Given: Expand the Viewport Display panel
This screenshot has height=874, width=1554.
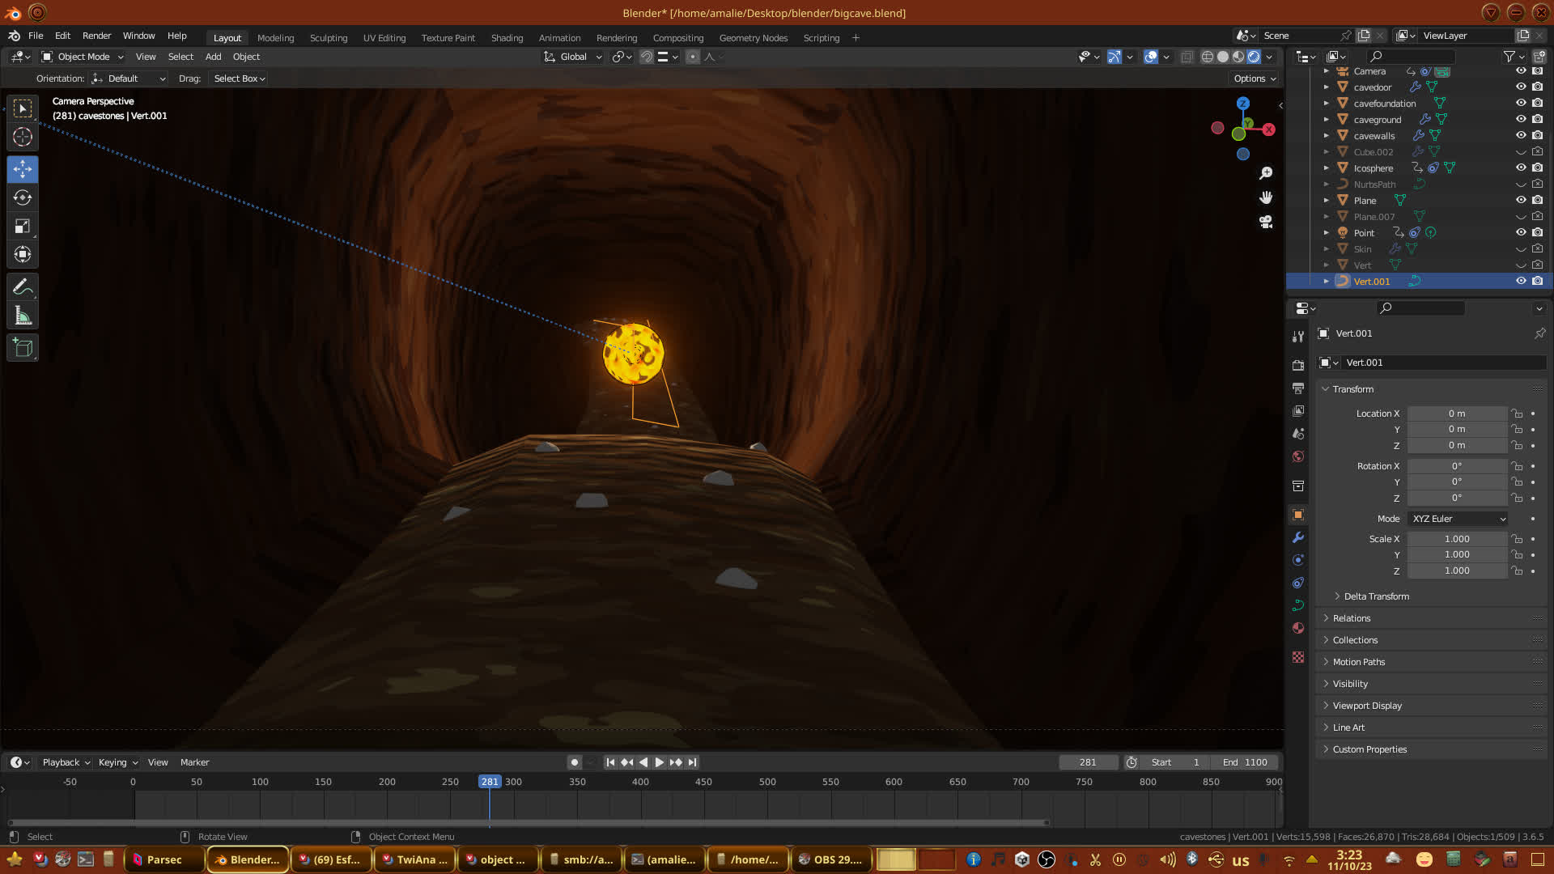Looking at the screenshot, I should (x=1367, y=706).
